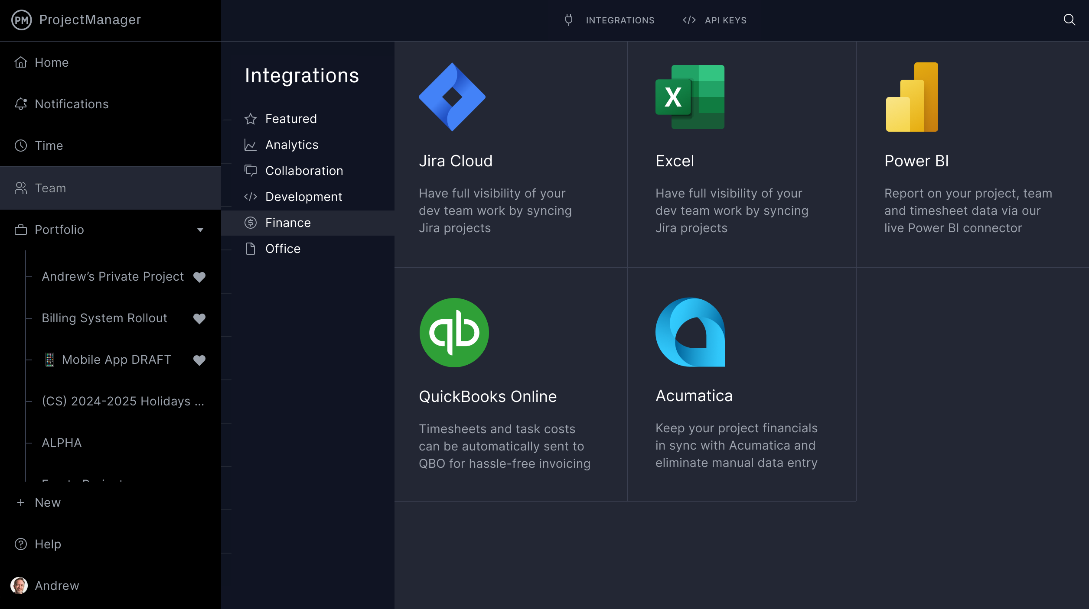Select the Collaboration integrations category
1089x609 pixels.
(x=308, y=171)
